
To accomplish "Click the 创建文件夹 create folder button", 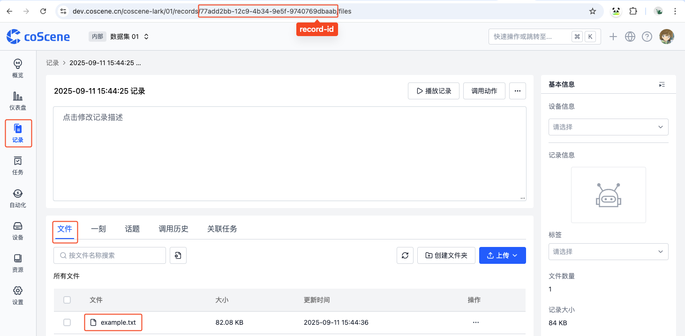I will click(x=446, y=255).
